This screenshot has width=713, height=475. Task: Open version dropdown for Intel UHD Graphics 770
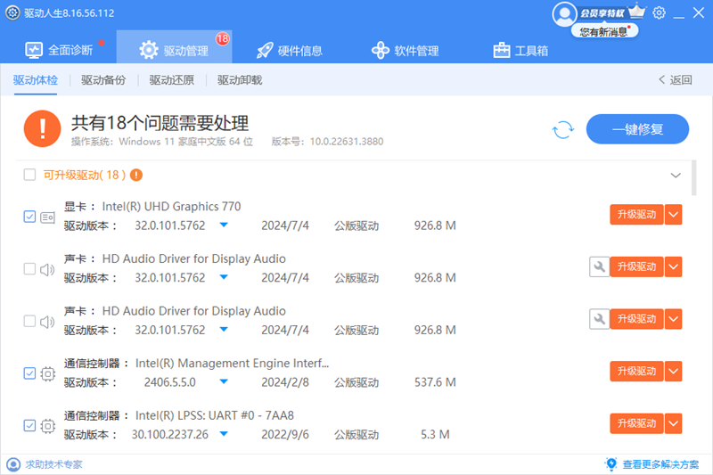tap(225, 225)
